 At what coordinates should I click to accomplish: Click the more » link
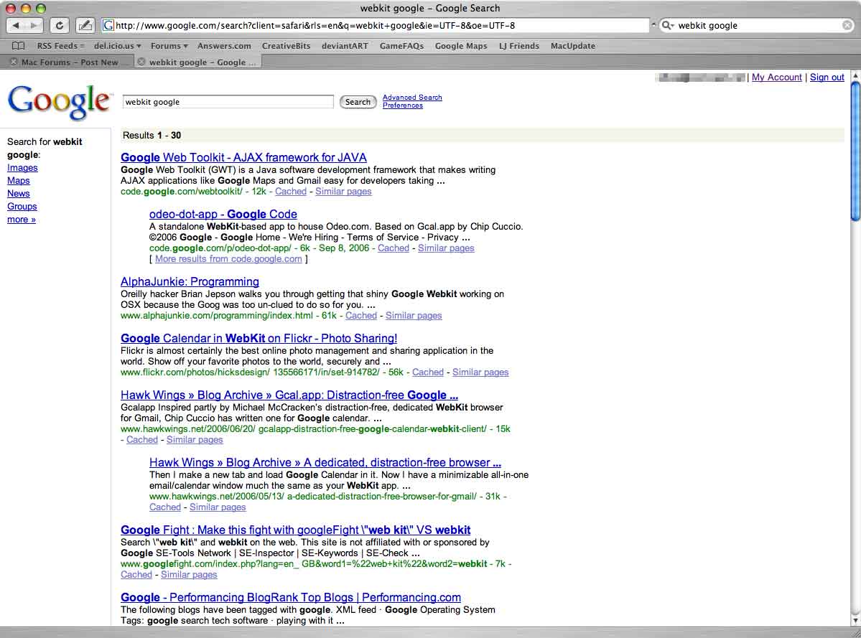pos(22,220)
